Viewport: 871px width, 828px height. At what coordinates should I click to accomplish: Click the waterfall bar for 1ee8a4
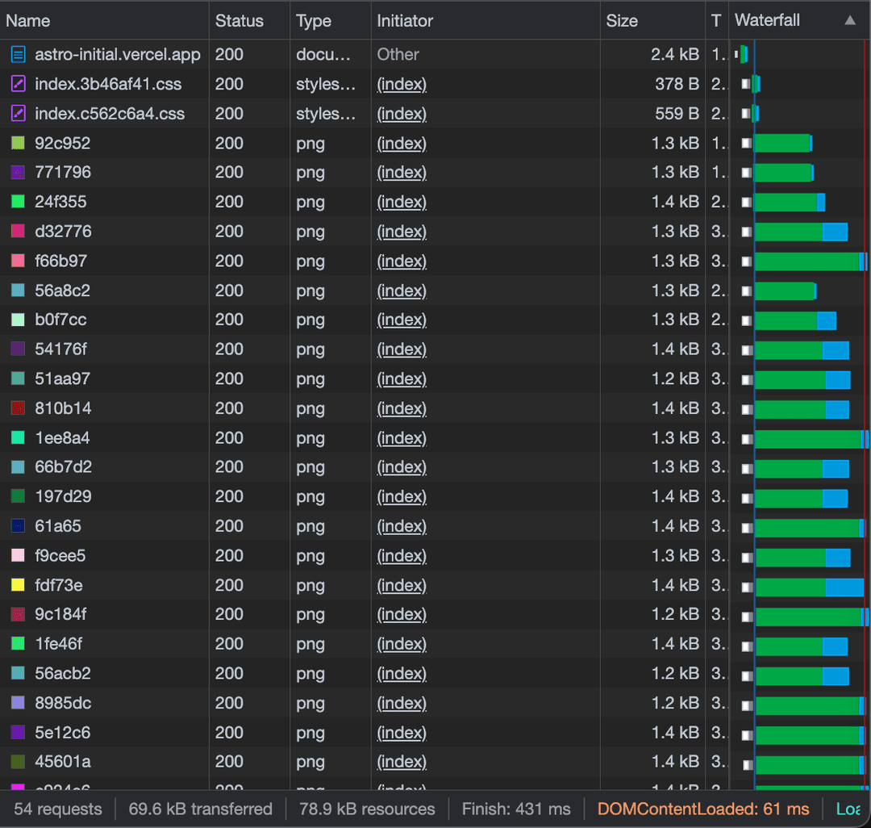tap(806, 438)
